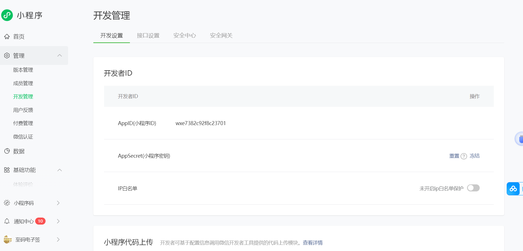Viewport: 523px width, 251px height.
Task: Click the home icon beside 首页
Action: tap(7, 37)
